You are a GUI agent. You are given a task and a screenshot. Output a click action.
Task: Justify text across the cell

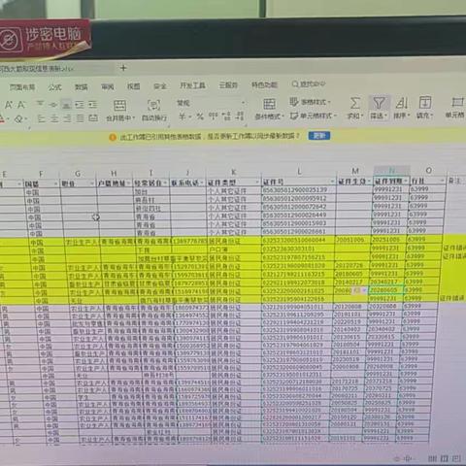click(x=81, y=118)
